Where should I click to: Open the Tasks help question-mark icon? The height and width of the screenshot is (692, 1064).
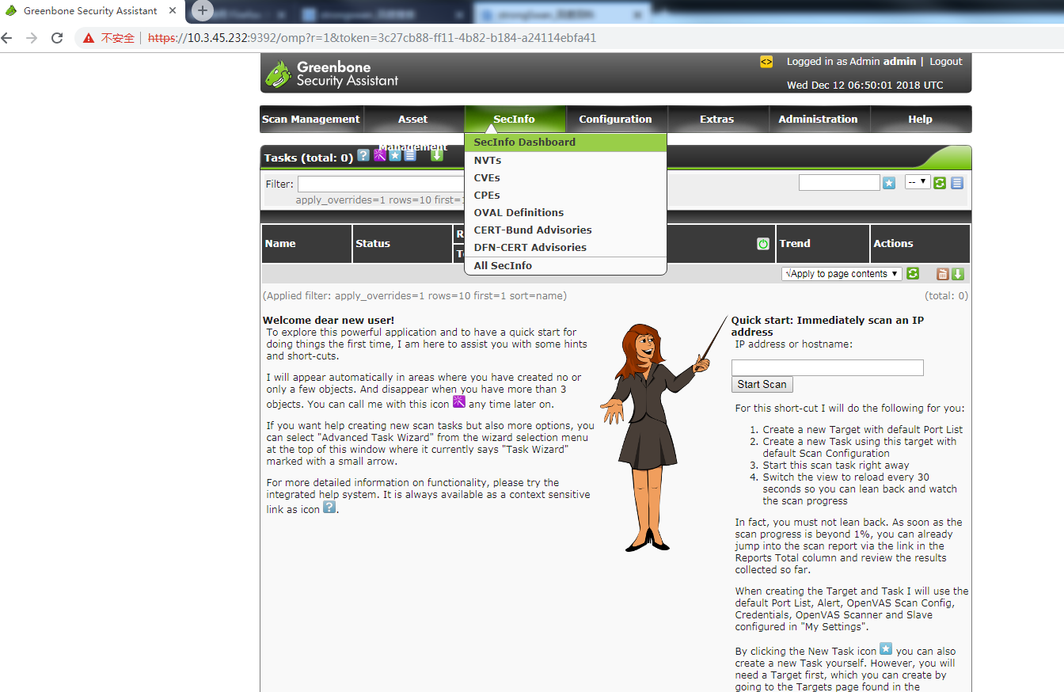coord(363,155)
